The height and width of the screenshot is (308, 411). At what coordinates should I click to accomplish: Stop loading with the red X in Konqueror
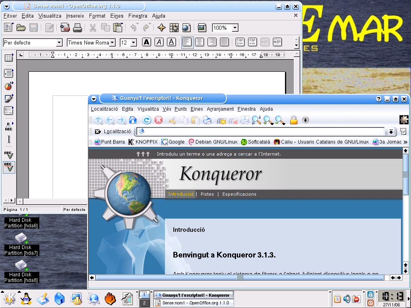click(159, 120)
